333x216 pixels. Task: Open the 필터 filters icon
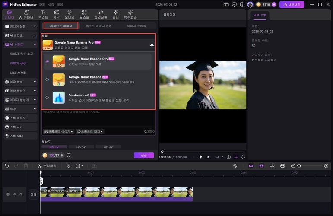tap(115, 15)
